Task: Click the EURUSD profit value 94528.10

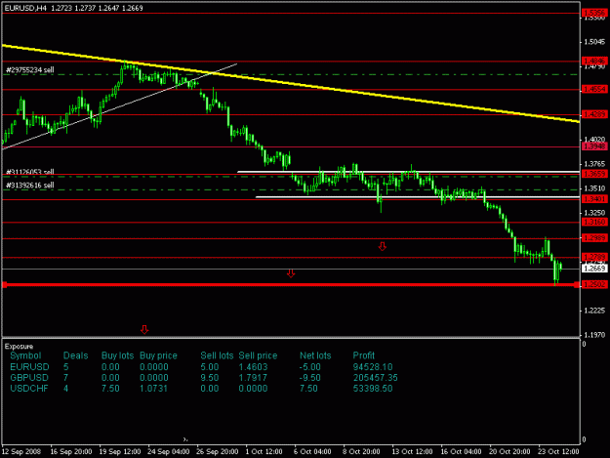Action: coord(373,367)
